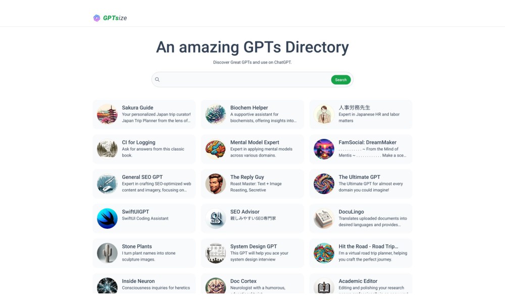Click system design interview description text
The image size is (505, 303).
click(x=259, y=257)
